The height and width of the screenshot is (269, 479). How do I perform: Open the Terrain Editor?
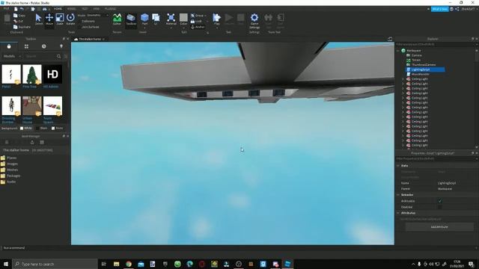117,19
